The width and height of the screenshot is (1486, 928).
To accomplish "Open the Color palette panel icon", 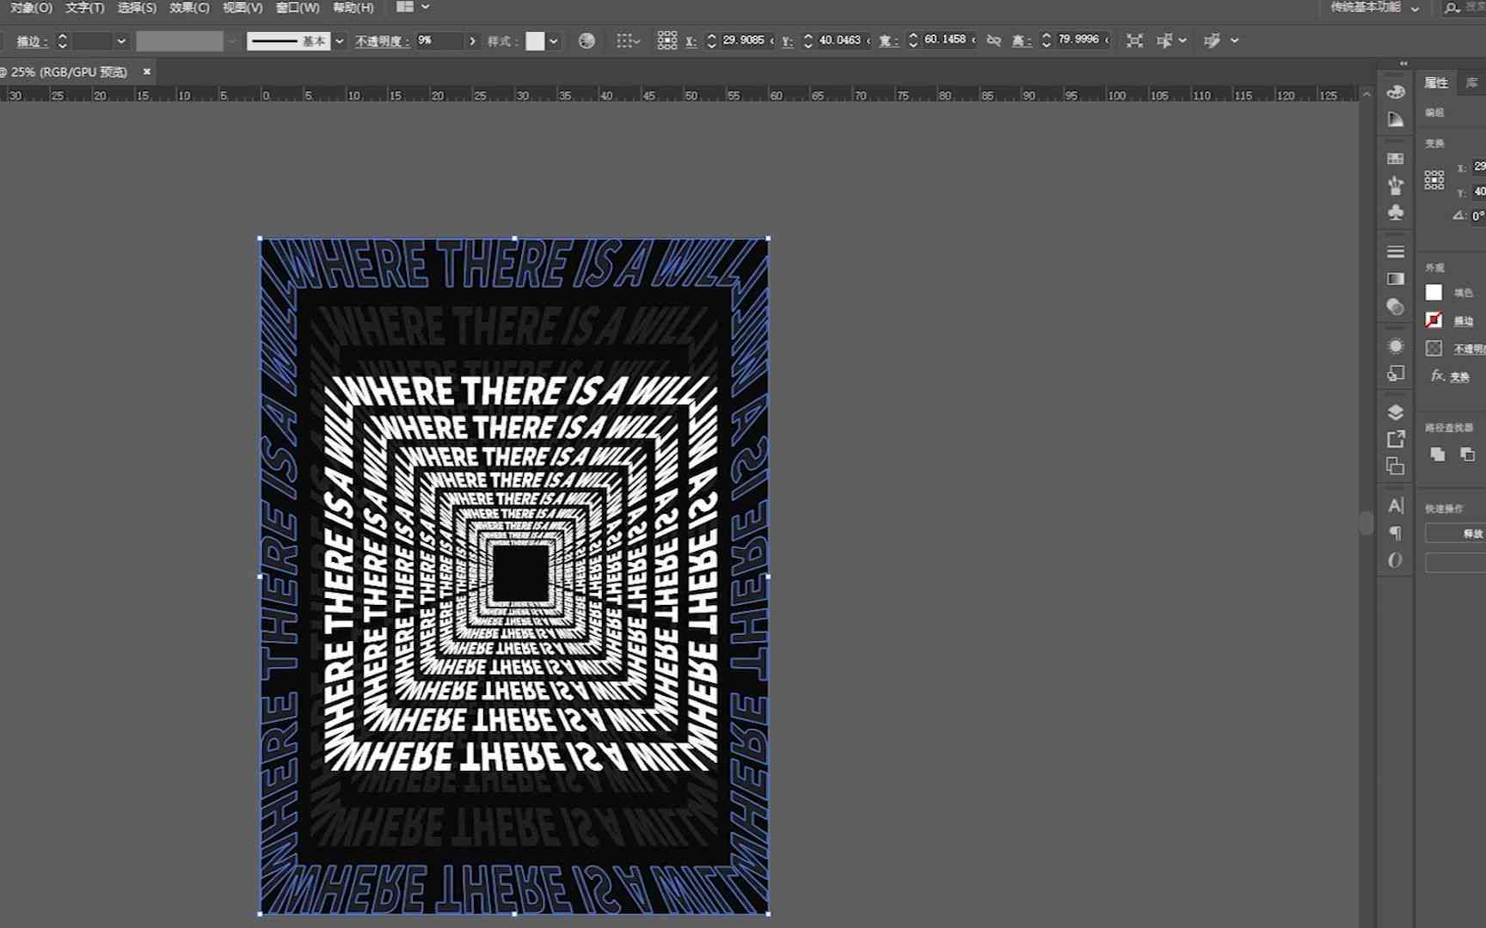I will 1396,92.
